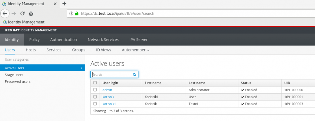This screenshot has width=315, height=121.
Task: Click the browser forward arrow button
Action: tap(14, 14)
